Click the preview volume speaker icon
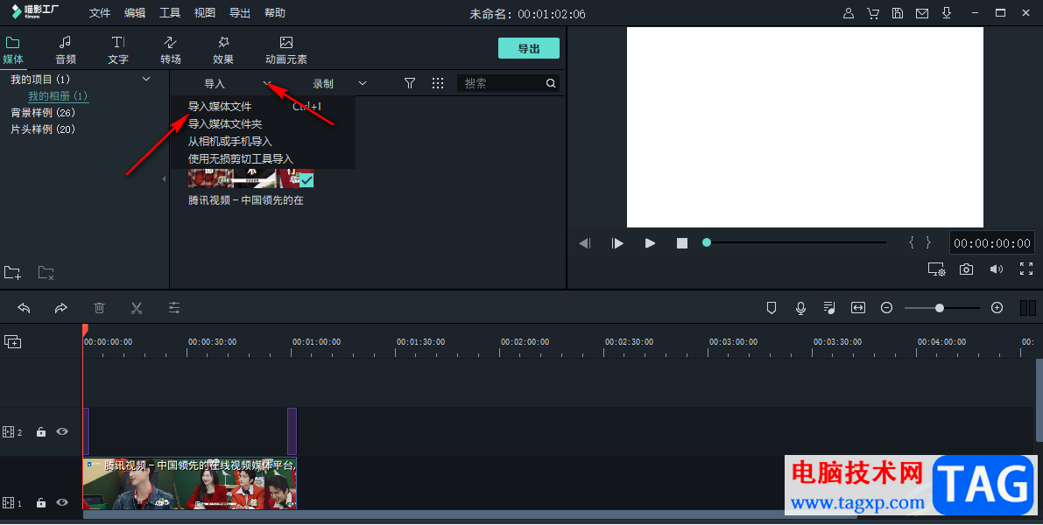 click(x=997, y=269)
